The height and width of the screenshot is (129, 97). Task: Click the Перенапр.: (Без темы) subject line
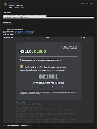16,5
